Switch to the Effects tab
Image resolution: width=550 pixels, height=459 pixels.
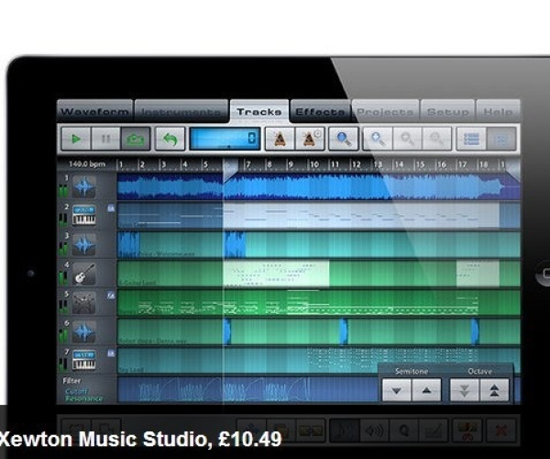320,112
